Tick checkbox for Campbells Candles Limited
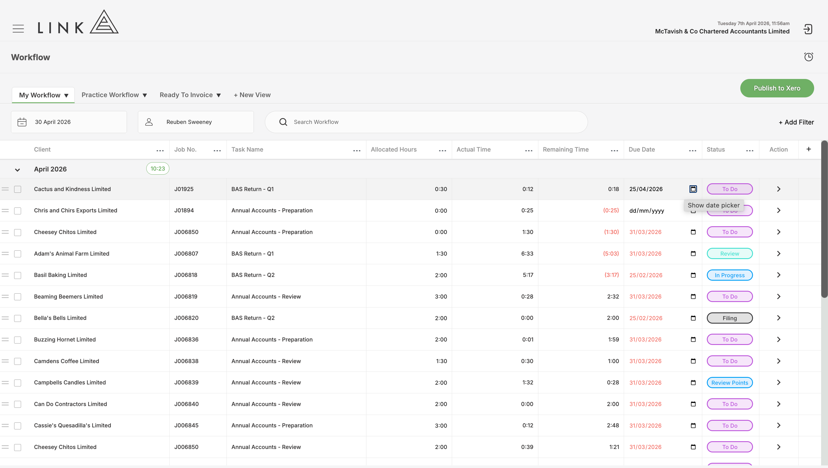The image size is (828, 468). [x=18, y=383]
